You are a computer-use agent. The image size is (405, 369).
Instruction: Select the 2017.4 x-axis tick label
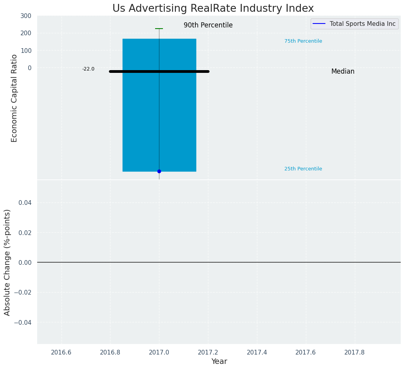pyautogui.click(x=257, y=352)
